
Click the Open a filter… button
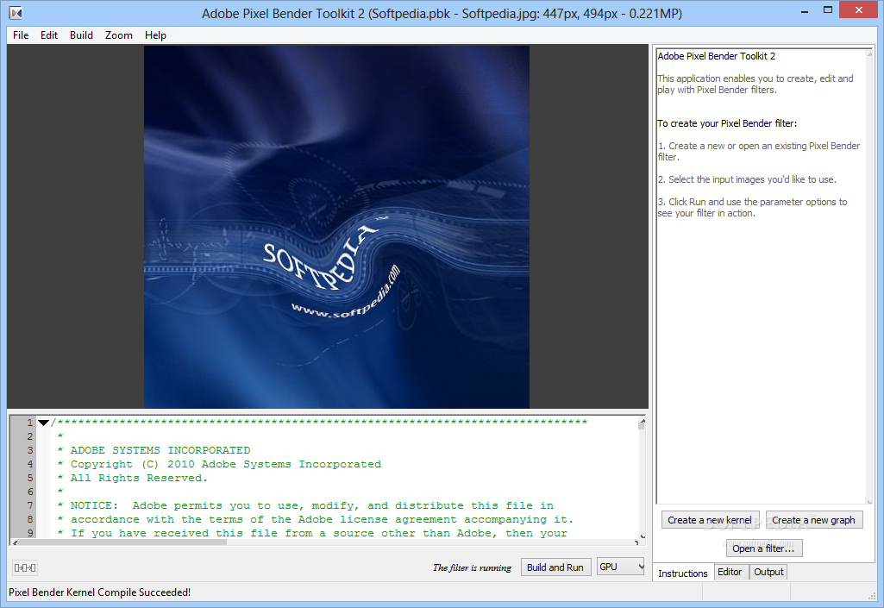pyautogui.click(x=763, y=548)
